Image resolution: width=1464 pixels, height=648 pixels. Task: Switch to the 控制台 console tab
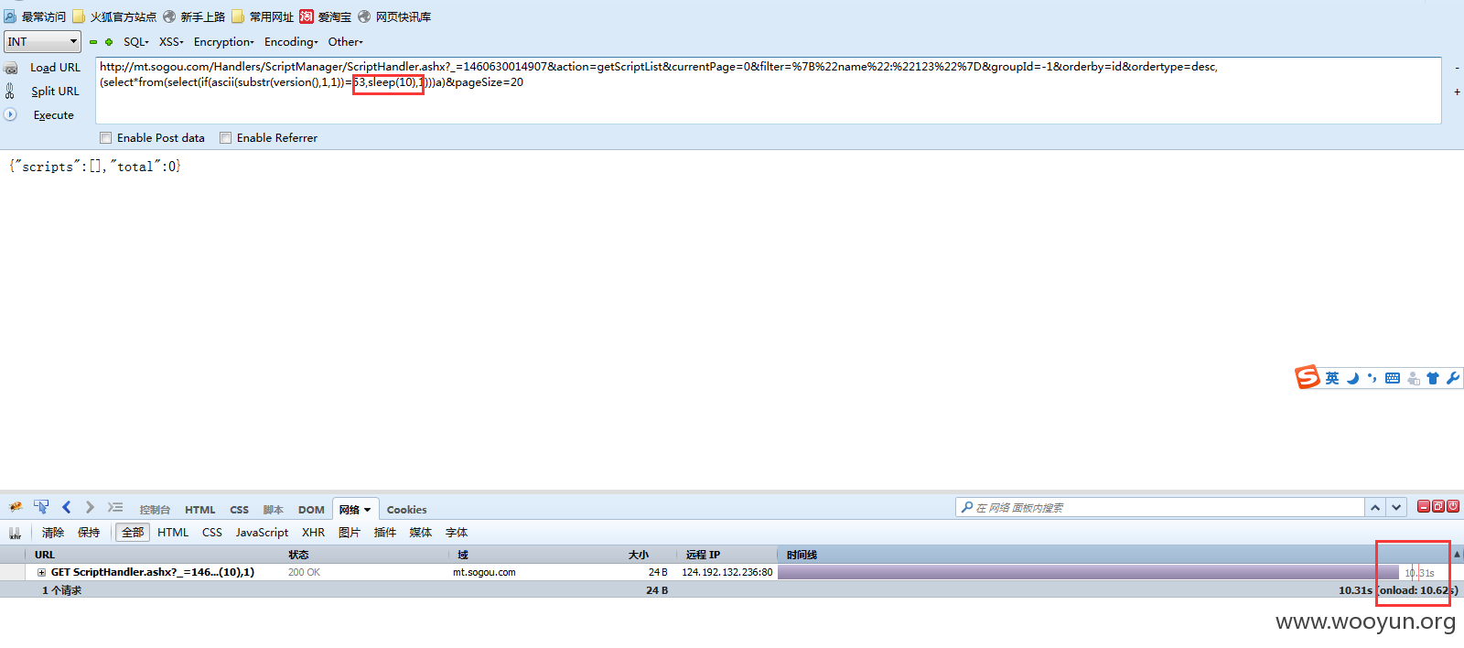(x=155, y=510)
